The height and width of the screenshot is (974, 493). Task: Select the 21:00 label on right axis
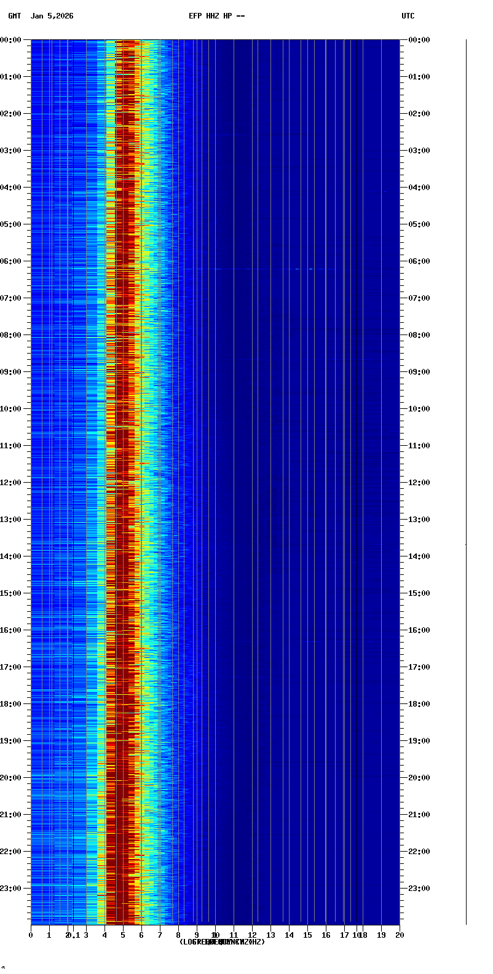click(419, 815)
